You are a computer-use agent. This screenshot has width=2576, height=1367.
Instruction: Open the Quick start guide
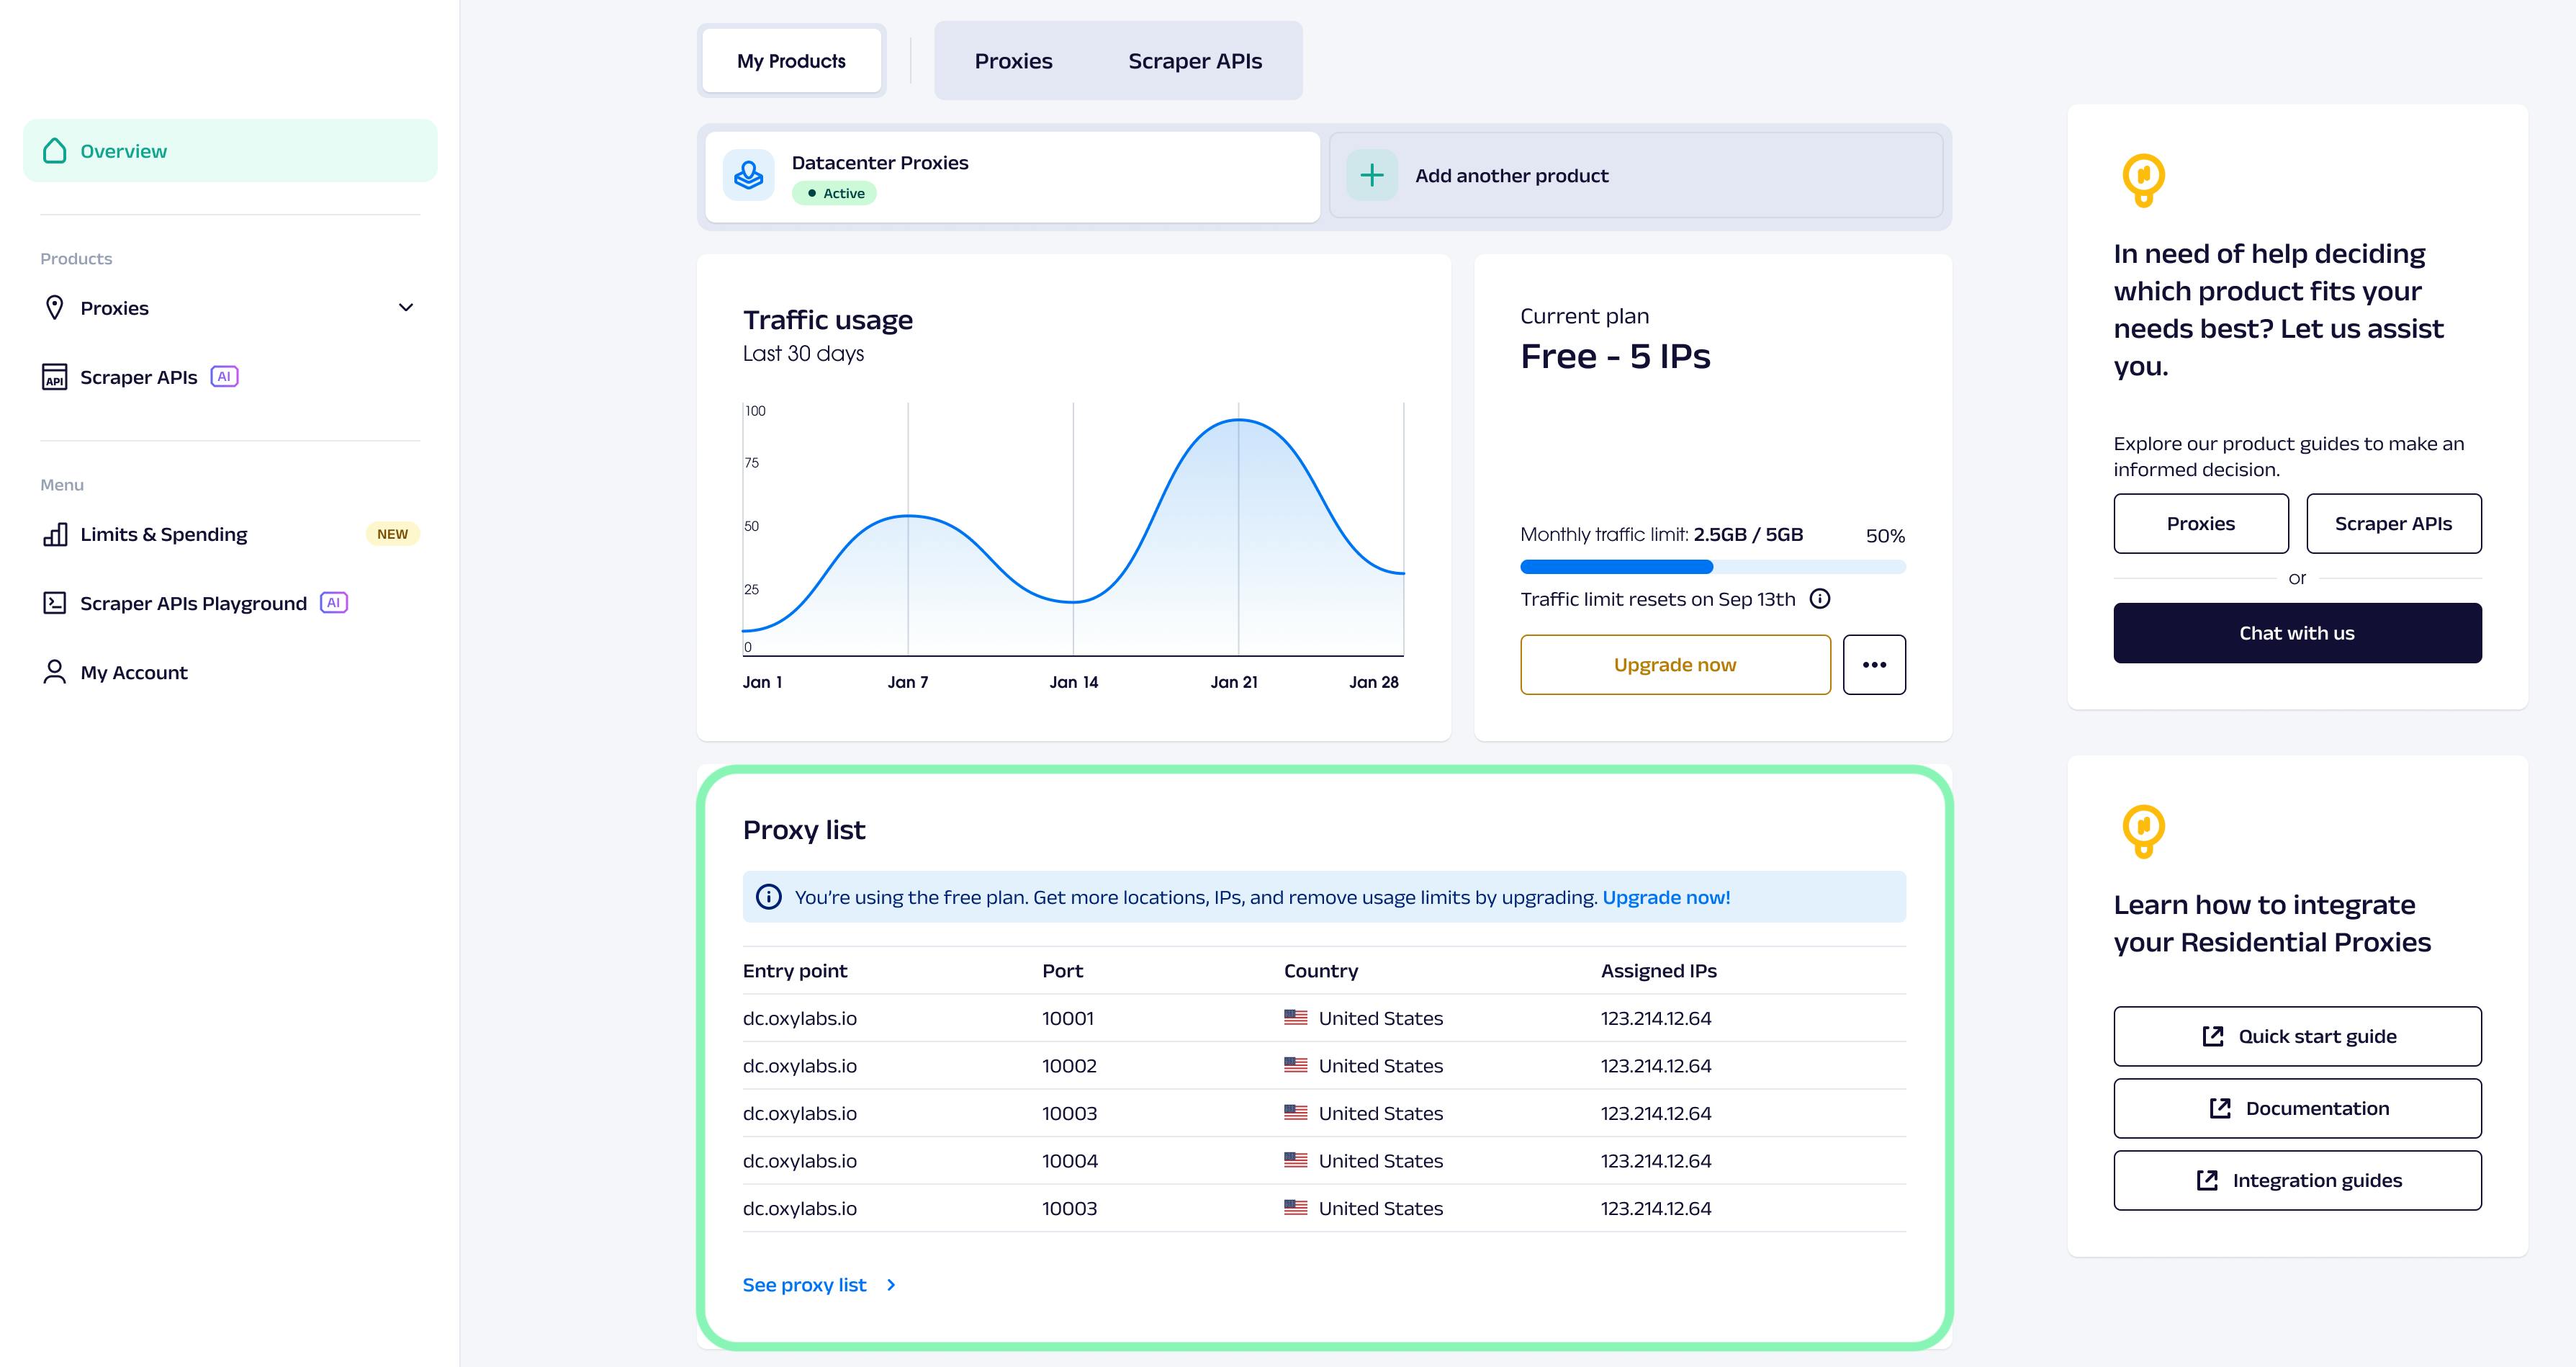2297,1036
